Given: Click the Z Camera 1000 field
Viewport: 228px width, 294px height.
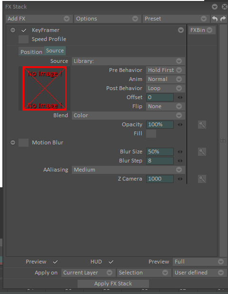Looking at the screenshot, I should point(160,179).
